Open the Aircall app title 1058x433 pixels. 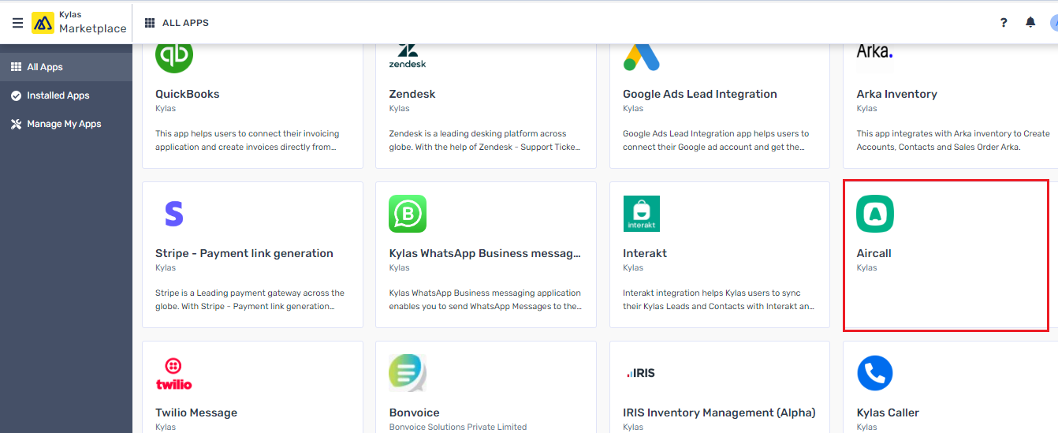[x=874, y=253]
